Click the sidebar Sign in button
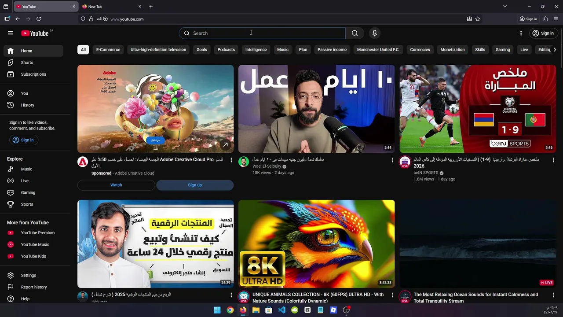The height and width of the screenshot is (317, 563). (23, 140)
